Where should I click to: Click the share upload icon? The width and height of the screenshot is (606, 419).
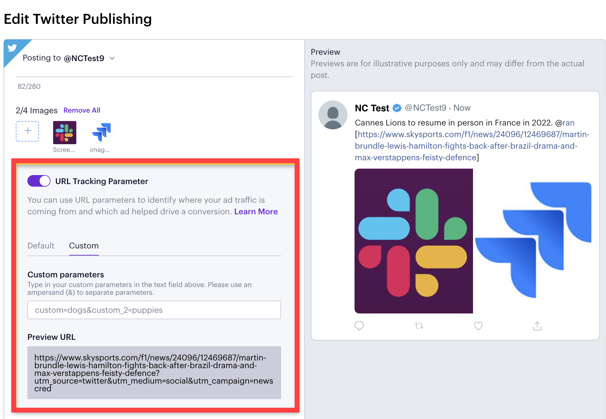coord(537,326)
